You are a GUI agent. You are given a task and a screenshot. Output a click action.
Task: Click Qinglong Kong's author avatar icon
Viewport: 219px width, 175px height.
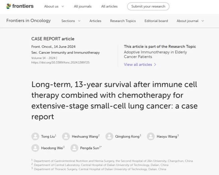click(109, 136)
